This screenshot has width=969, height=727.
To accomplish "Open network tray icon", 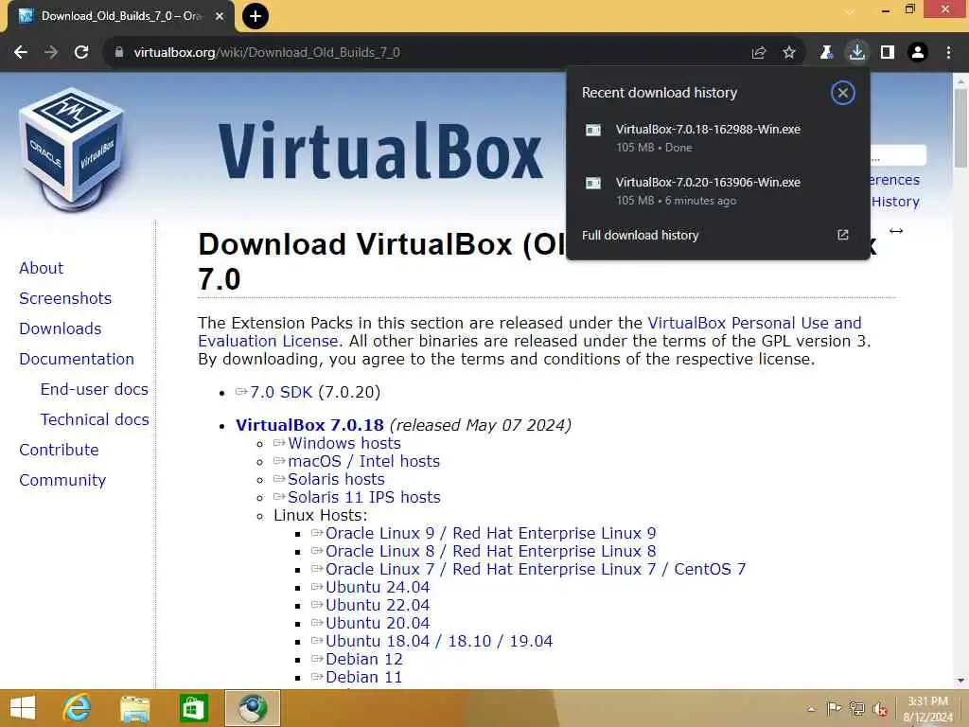I will click(856, 708).
